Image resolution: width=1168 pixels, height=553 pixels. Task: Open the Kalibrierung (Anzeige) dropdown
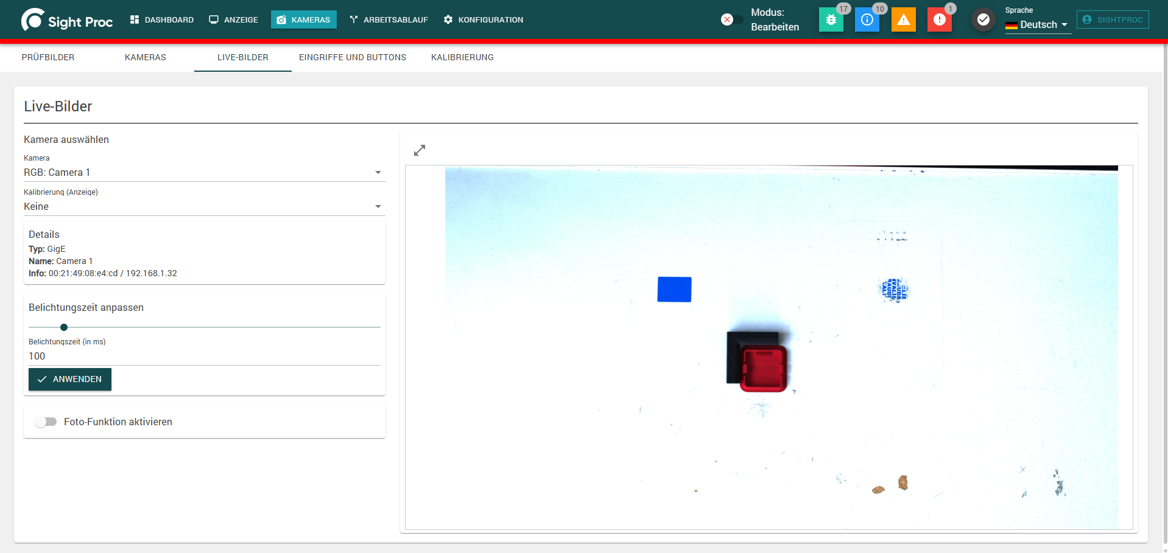tap(204, 206)
